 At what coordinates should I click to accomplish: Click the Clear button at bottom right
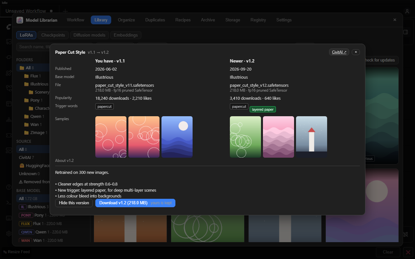point(388,252)
